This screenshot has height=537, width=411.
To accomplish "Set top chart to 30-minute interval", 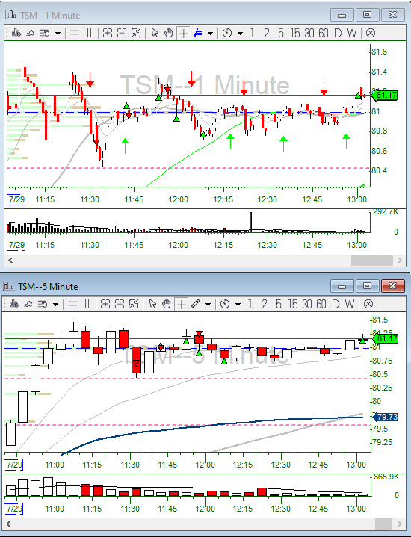I will point(309,33).
